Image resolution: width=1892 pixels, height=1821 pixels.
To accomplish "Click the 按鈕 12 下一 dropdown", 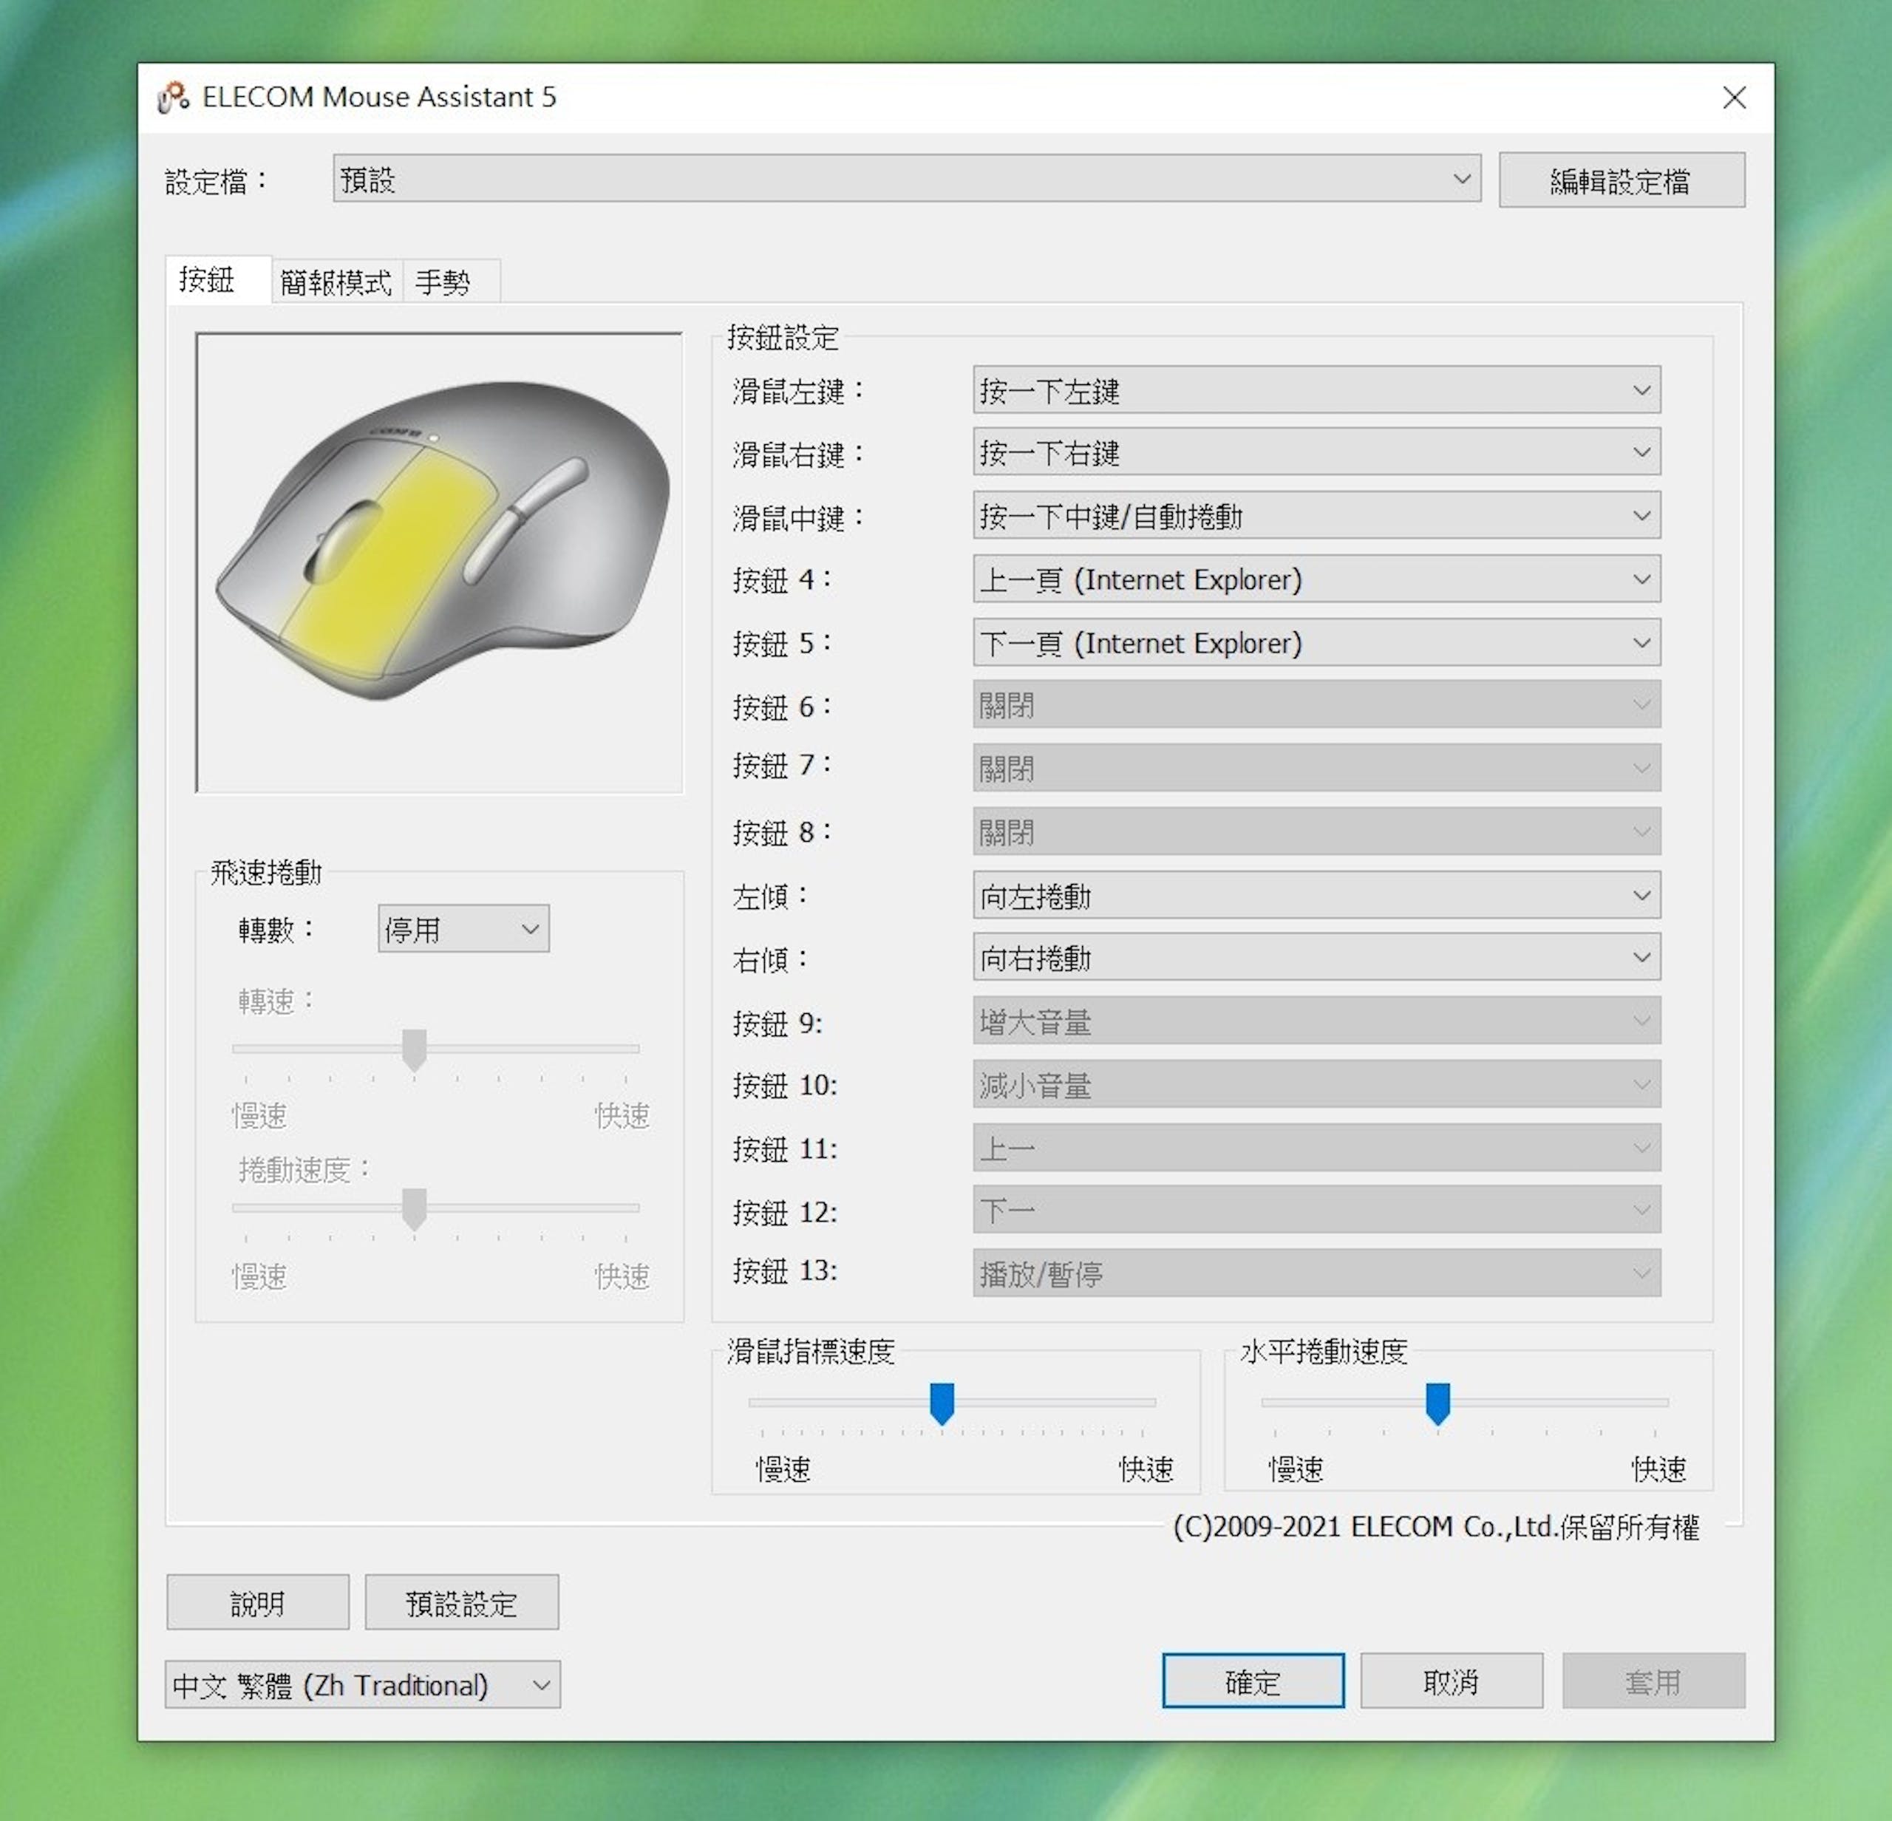I will coord(1316,1210).
